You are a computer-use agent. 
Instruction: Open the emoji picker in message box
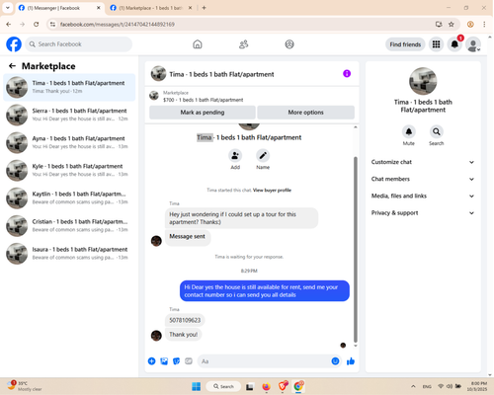pos(335,361)
